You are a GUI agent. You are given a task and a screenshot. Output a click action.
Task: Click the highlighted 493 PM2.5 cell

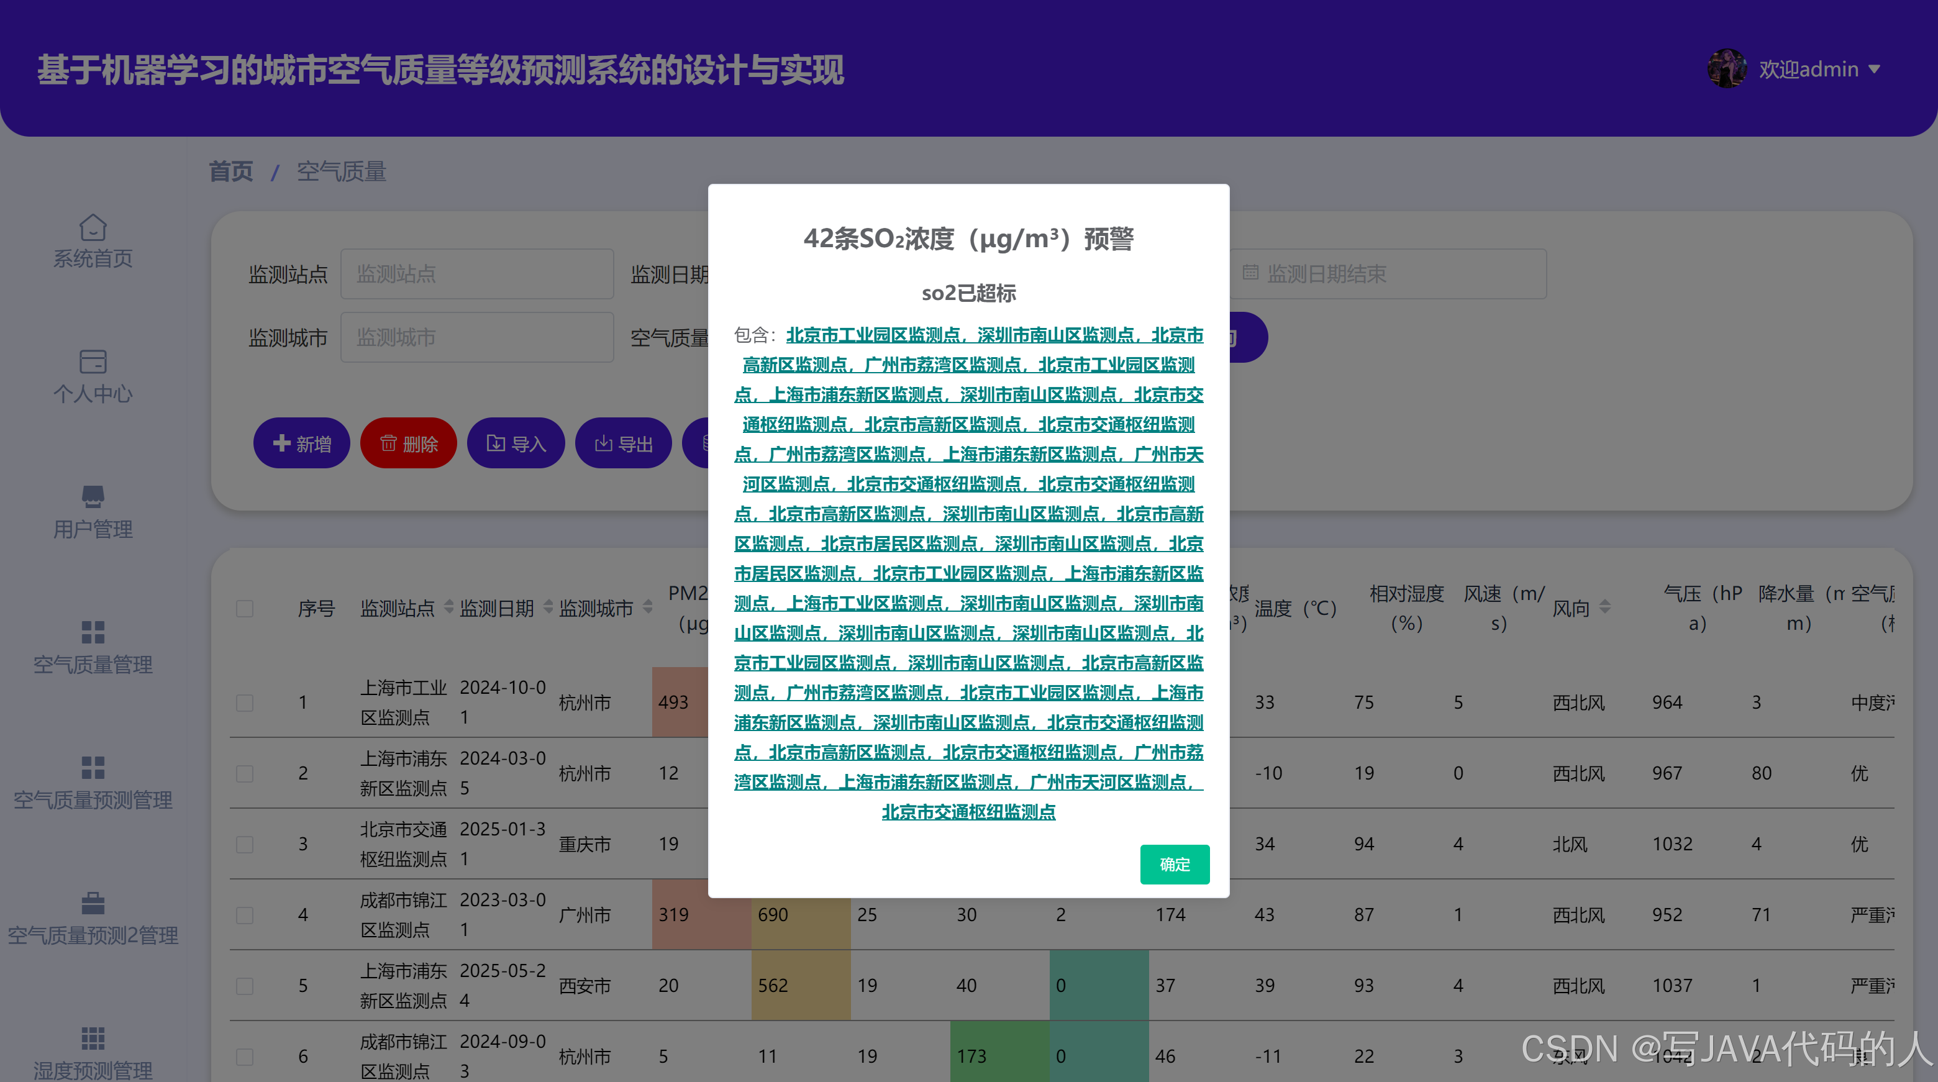[680, 702]
